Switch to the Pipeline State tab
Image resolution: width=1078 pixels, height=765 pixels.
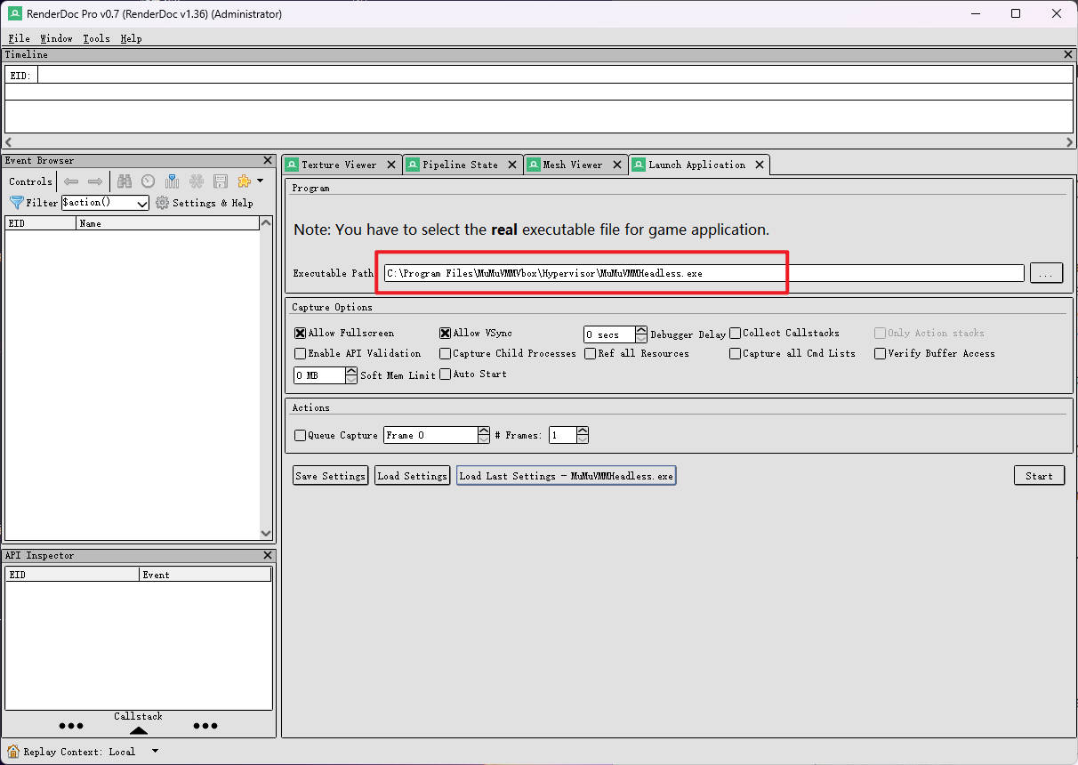point(460,165)
